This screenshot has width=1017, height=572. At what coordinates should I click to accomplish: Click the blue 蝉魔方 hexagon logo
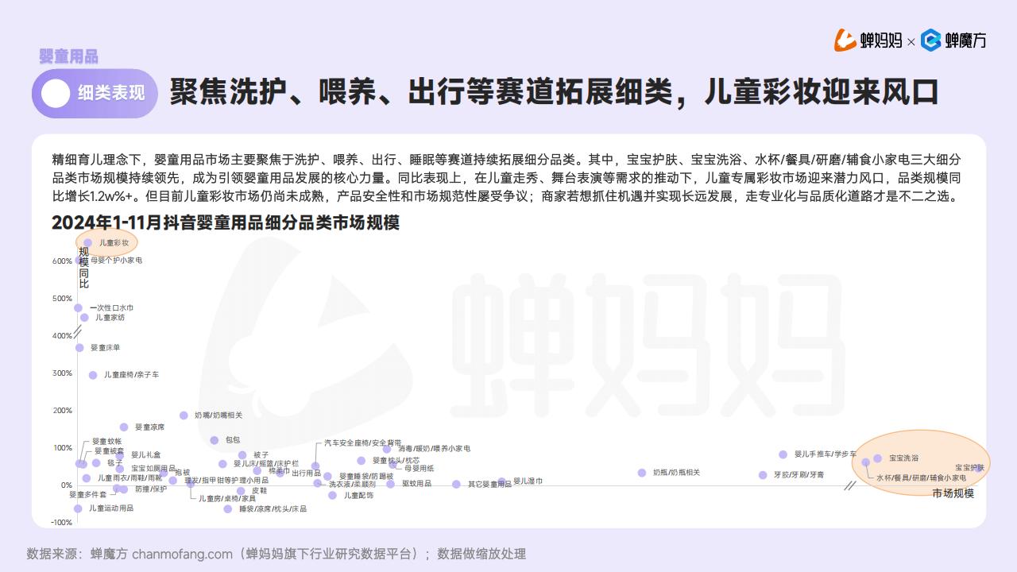(x=931, y=40)
